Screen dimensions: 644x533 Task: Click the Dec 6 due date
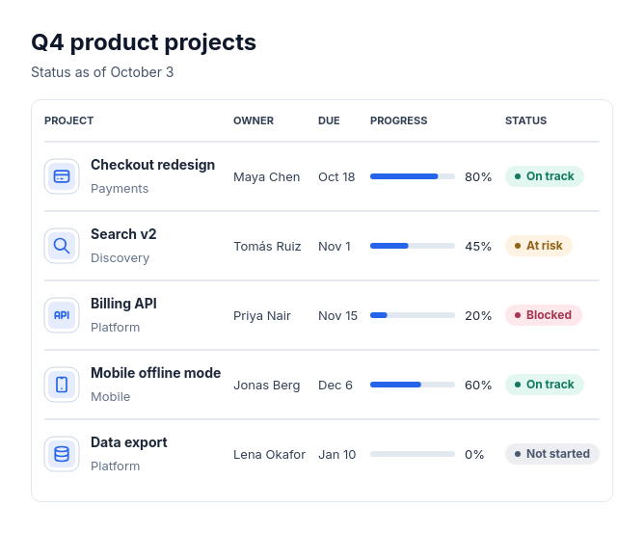[335, 386]
